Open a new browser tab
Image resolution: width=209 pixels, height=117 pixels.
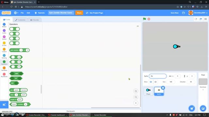coord(39,2)
